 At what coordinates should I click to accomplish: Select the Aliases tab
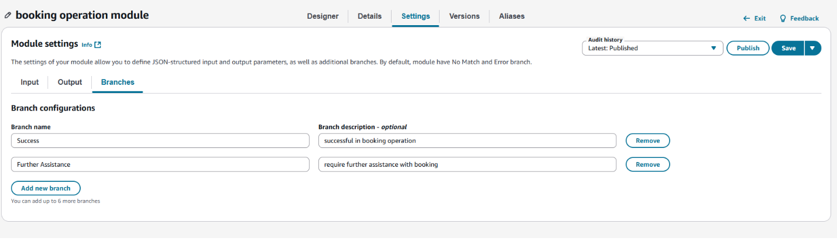[x=512, y=16]
